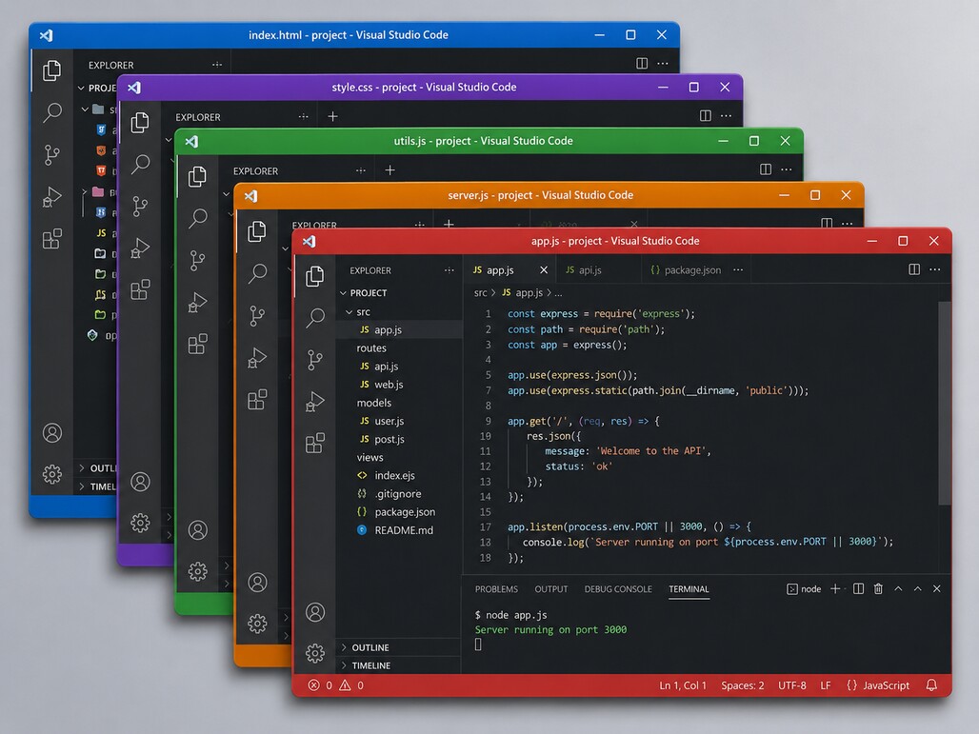Open editor more actions in app.js window
979x734 pixels.
pos(934,269)
